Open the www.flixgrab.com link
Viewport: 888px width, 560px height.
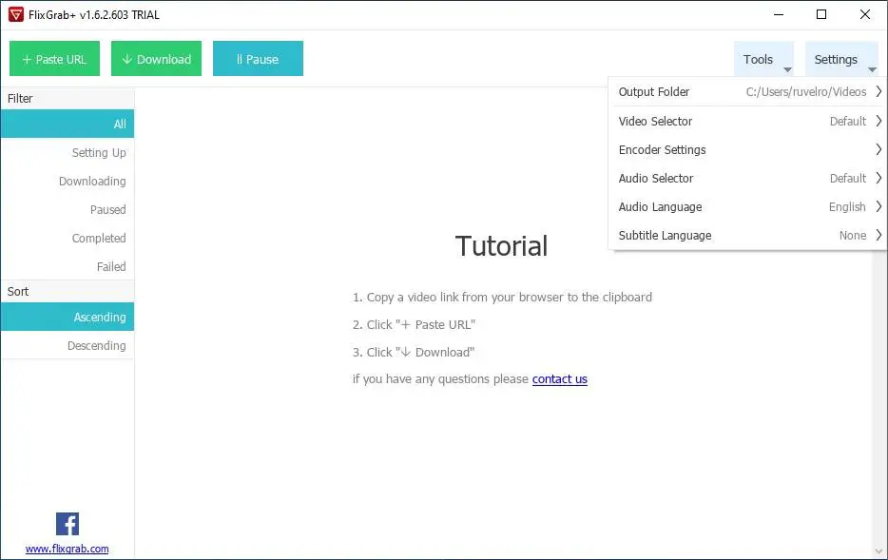(x=67, y=549)
